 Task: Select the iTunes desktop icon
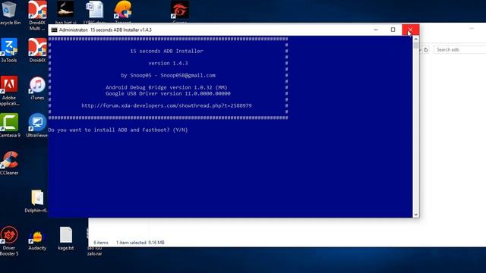click(37, 89)
